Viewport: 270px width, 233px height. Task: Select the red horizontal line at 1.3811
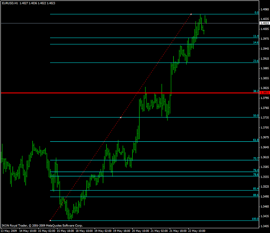[129, 93]
